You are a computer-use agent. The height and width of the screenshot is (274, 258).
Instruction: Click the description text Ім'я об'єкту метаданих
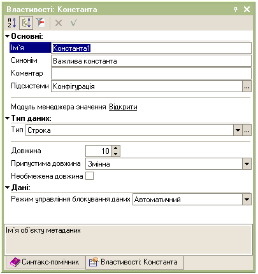[43, 230]
